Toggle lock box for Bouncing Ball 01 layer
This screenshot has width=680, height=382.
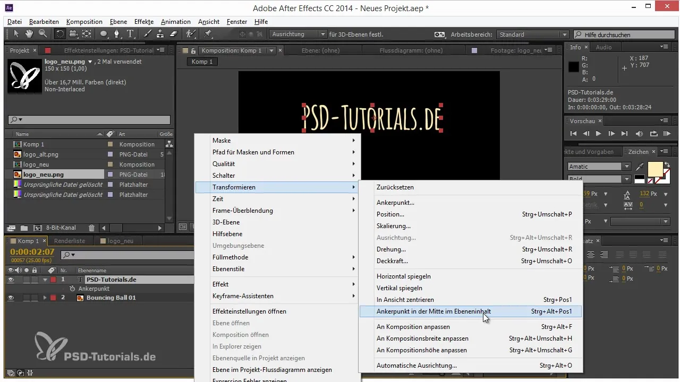coord(35,298)
